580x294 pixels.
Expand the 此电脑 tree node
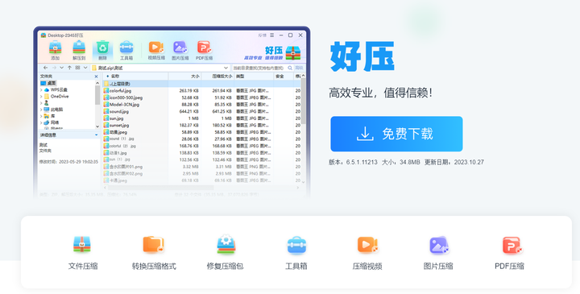pos(41,110)
